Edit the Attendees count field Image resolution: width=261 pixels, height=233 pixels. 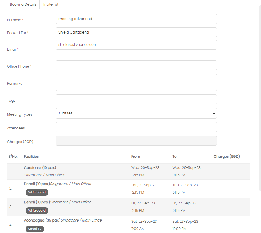(136, 127)
